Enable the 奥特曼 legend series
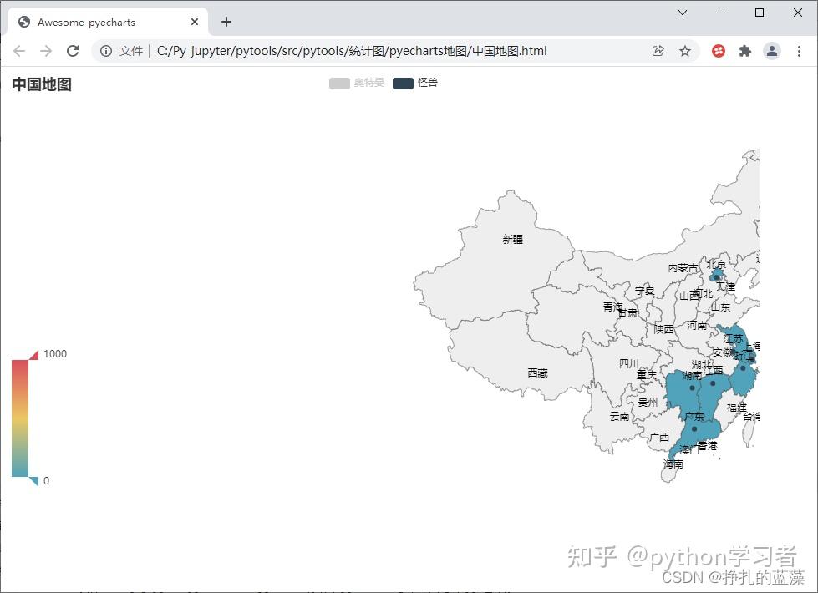 tap(357, 83)
